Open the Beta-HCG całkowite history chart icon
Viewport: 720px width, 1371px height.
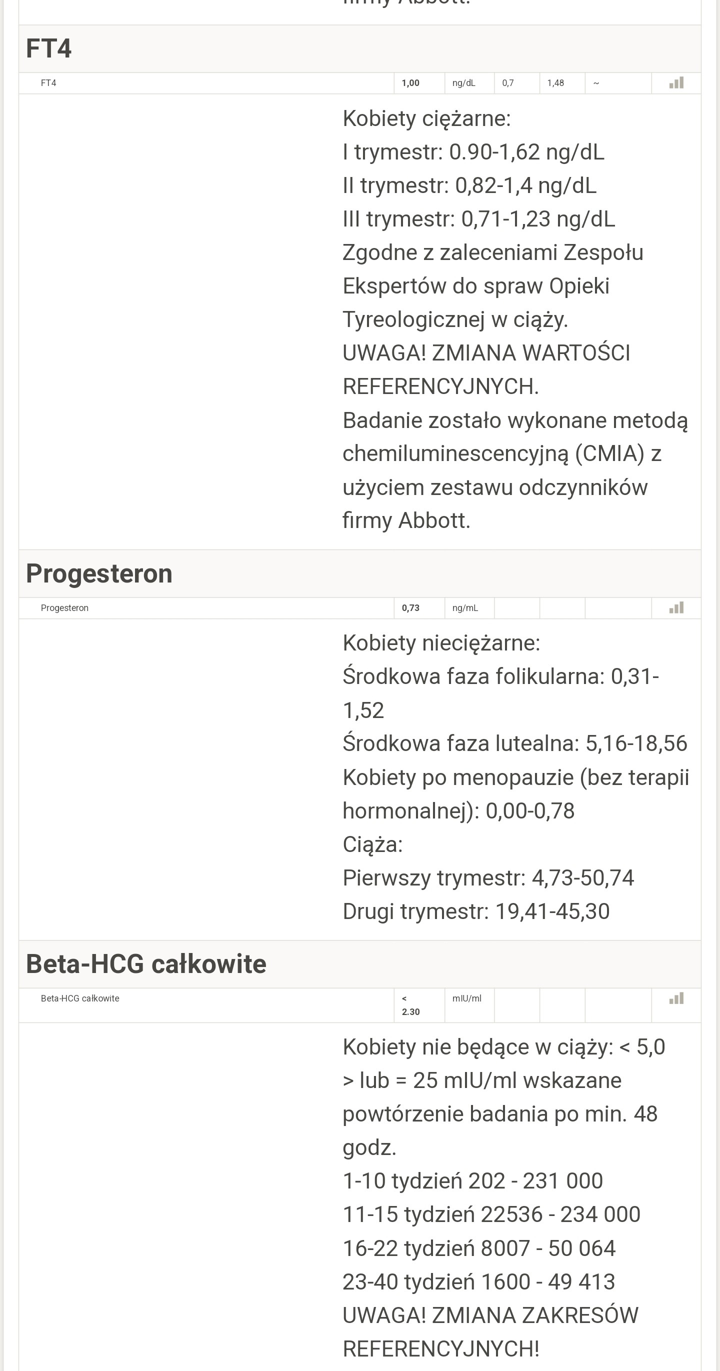676,998
